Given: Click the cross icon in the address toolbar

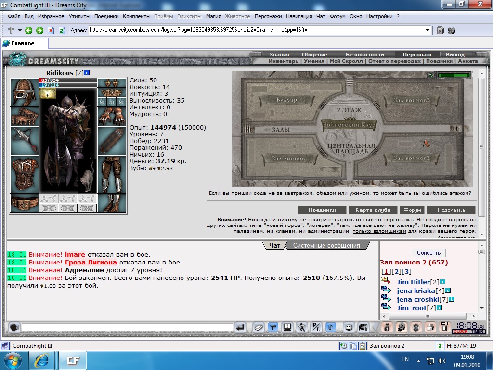Looking at the screenshot, I should [x=11, y=30].
